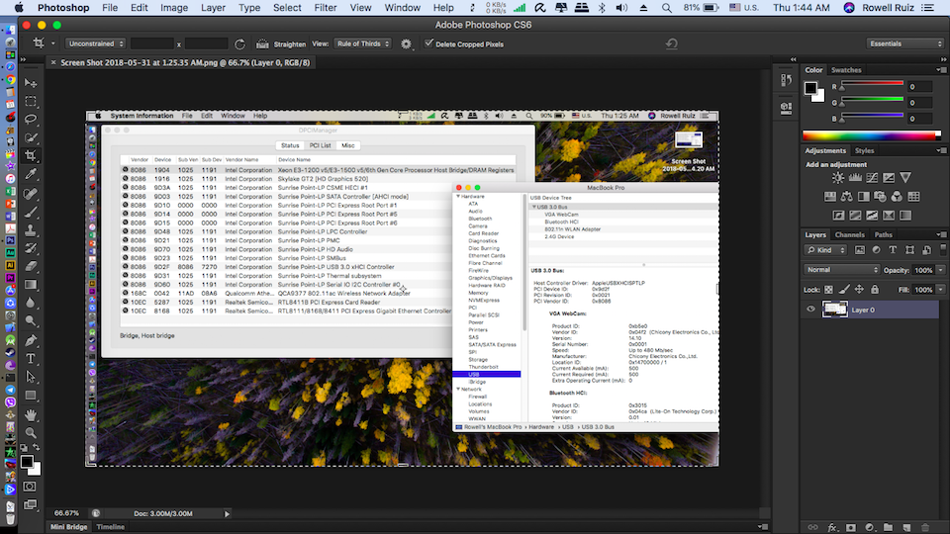Select the Gradient tool
Screen dimensions: 950x534
coord(31,285)
